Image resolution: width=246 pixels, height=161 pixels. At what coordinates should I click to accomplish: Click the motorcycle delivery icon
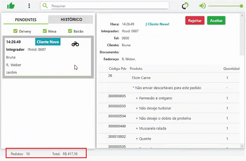[75, 44]
